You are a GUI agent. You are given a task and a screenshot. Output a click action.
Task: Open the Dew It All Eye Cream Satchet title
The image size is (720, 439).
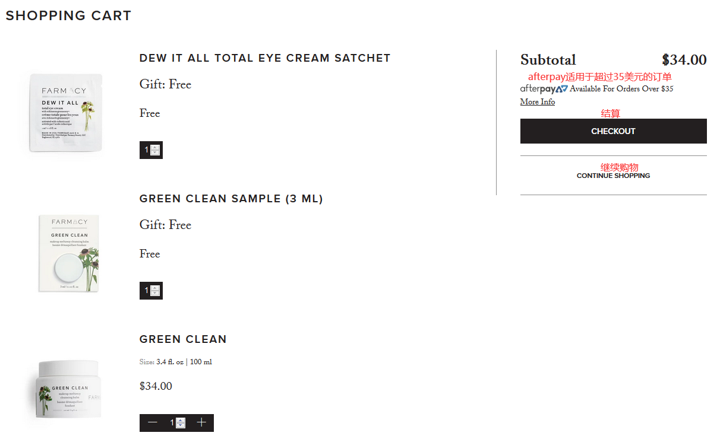point(265,58)
